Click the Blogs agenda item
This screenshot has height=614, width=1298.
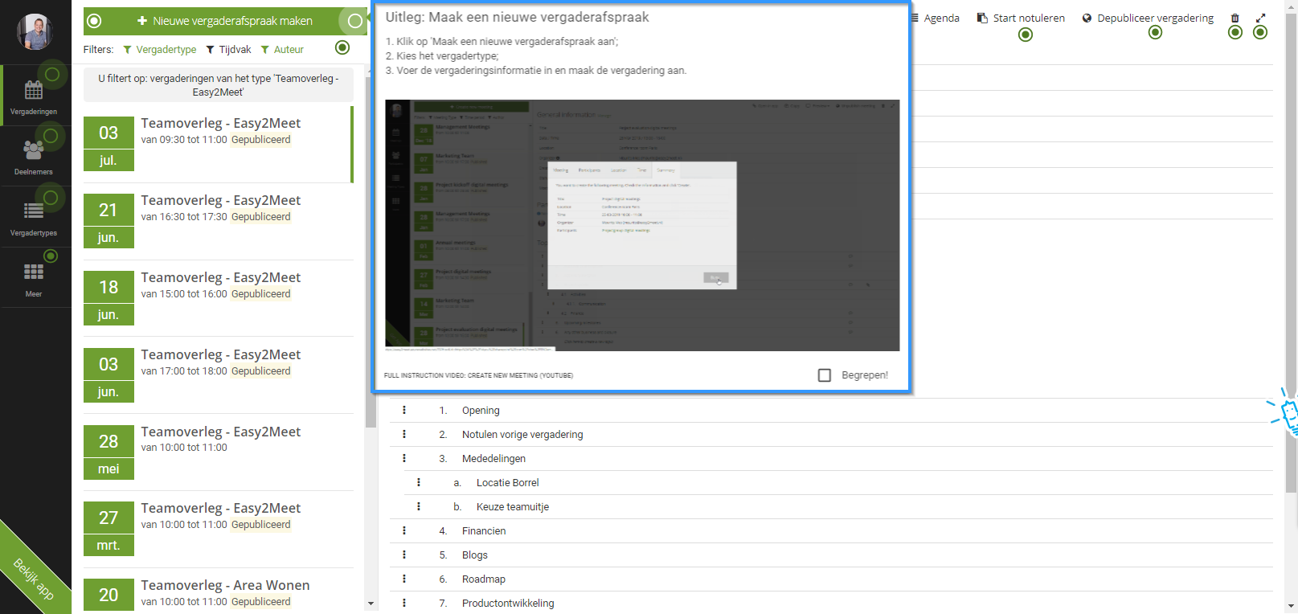(475, 555)
